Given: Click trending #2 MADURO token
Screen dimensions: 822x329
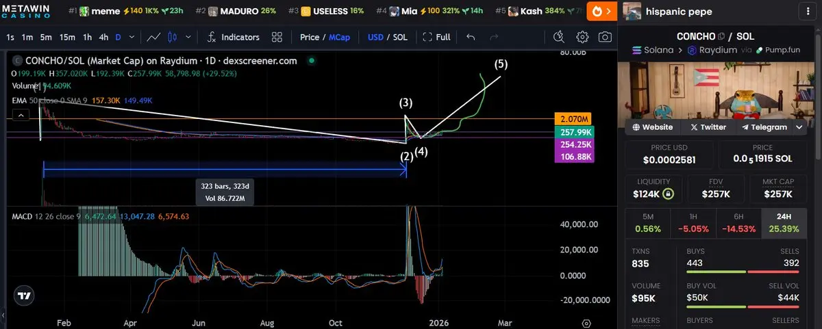Looking at the screenshot, I should click(236, 12).
